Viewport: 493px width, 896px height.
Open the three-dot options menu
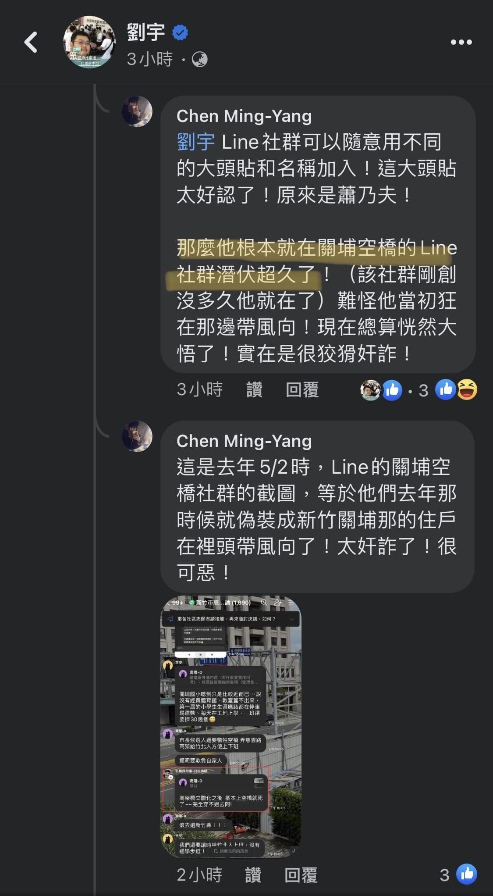[461, 42]
